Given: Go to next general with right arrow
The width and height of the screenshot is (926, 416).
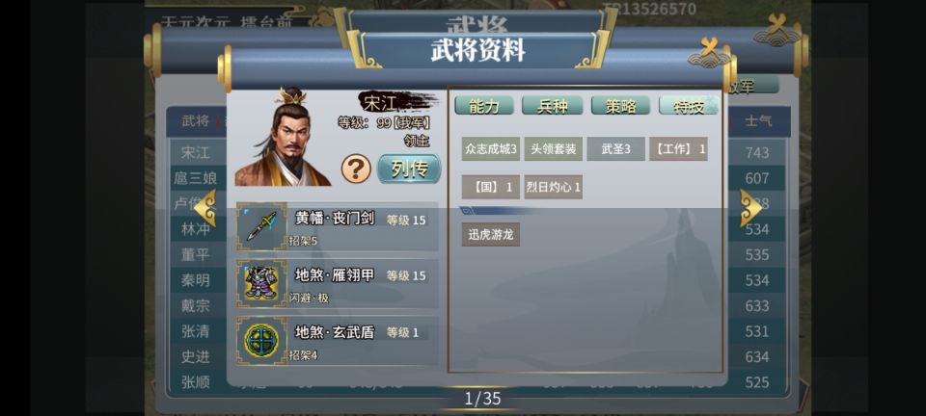Looking at the screenshot, I should click(x=751, y=207).
